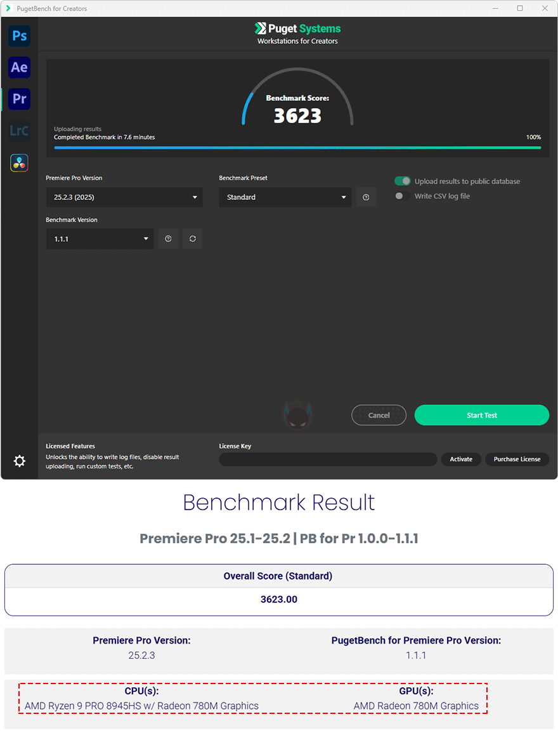Click the "PugetBench for Premiere Pro Version:" label
Viewport: 558px width, 733px height.
(416, 640)
